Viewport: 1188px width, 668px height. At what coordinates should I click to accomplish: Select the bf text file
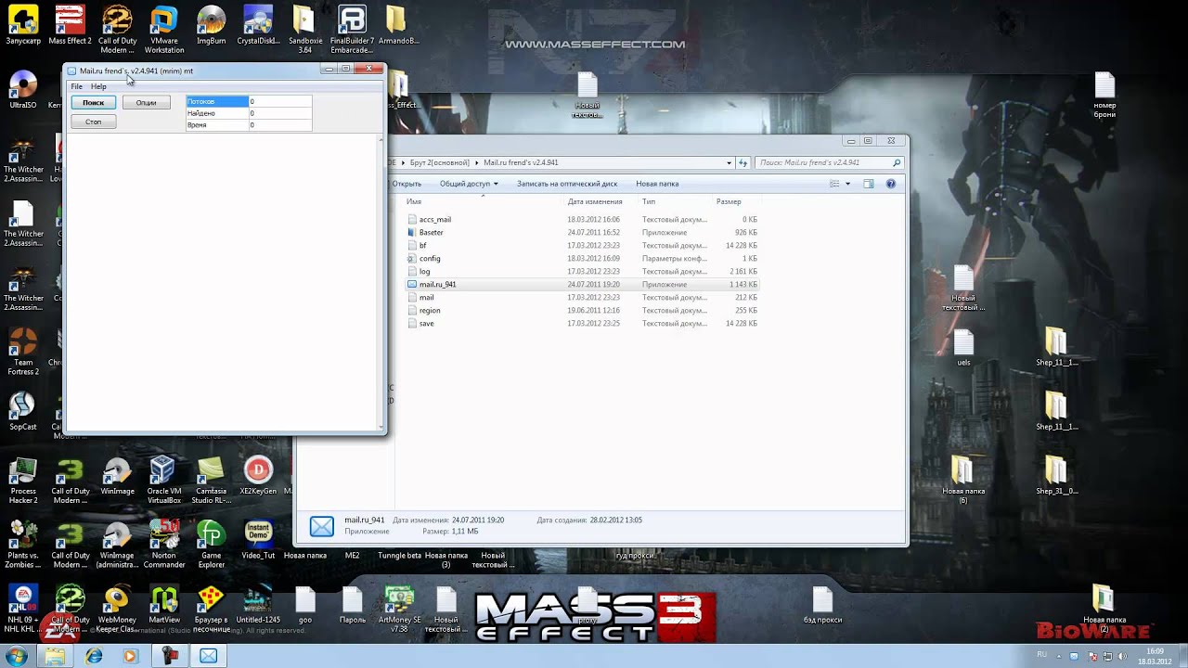point(583,246)
